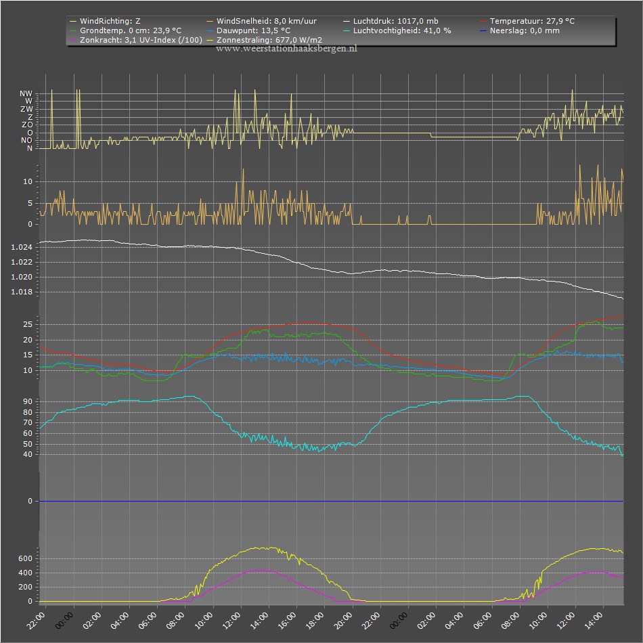643x643 pixels.
Task: Click the WindRichting: Z legend entry
Action: coord(105,21)
